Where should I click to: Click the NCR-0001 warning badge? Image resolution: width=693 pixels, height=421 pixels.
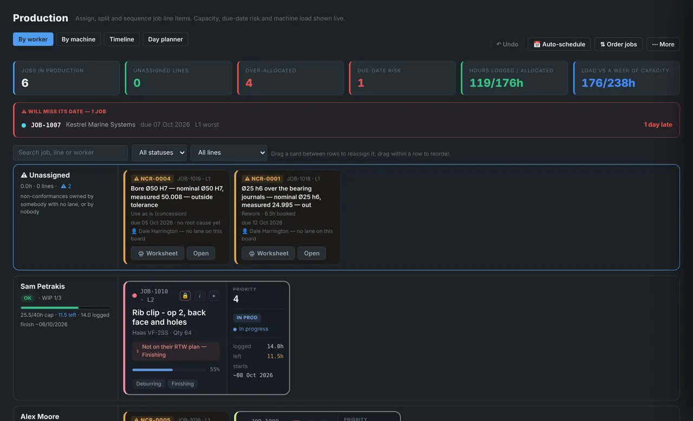point(263,179)
